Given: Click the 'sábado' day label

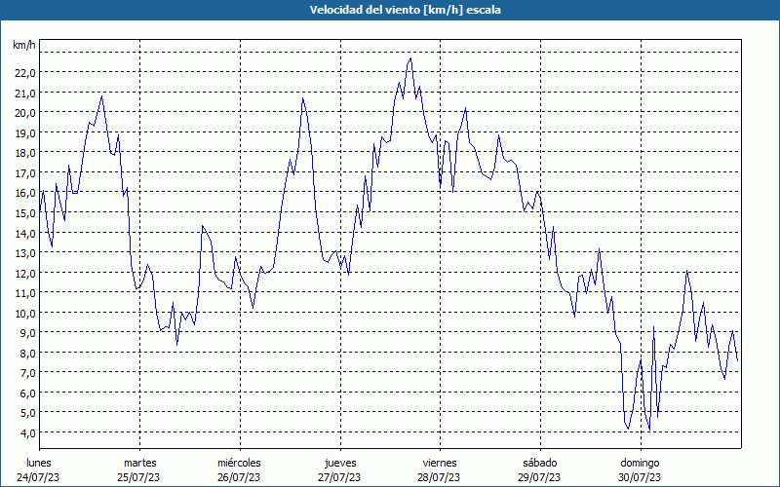Looking at the screenshot, I should 540,463.
